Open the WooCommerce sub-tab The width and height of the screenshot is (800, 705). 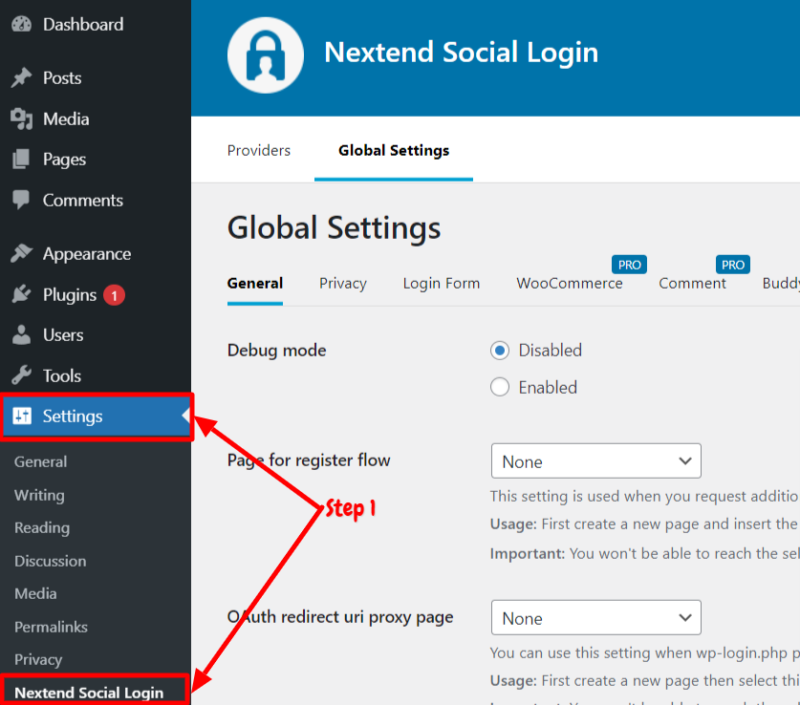click(570, 284)
